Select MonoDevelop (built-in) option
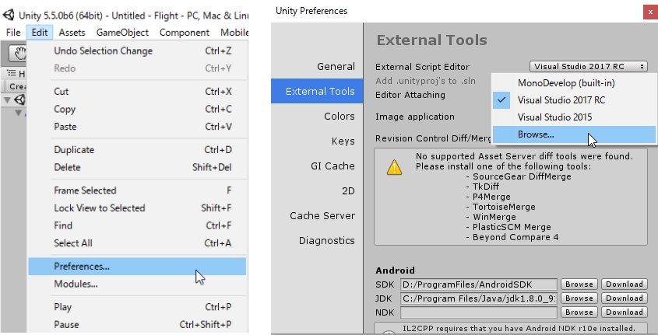658x335 pixels. [x=574, y=83]
